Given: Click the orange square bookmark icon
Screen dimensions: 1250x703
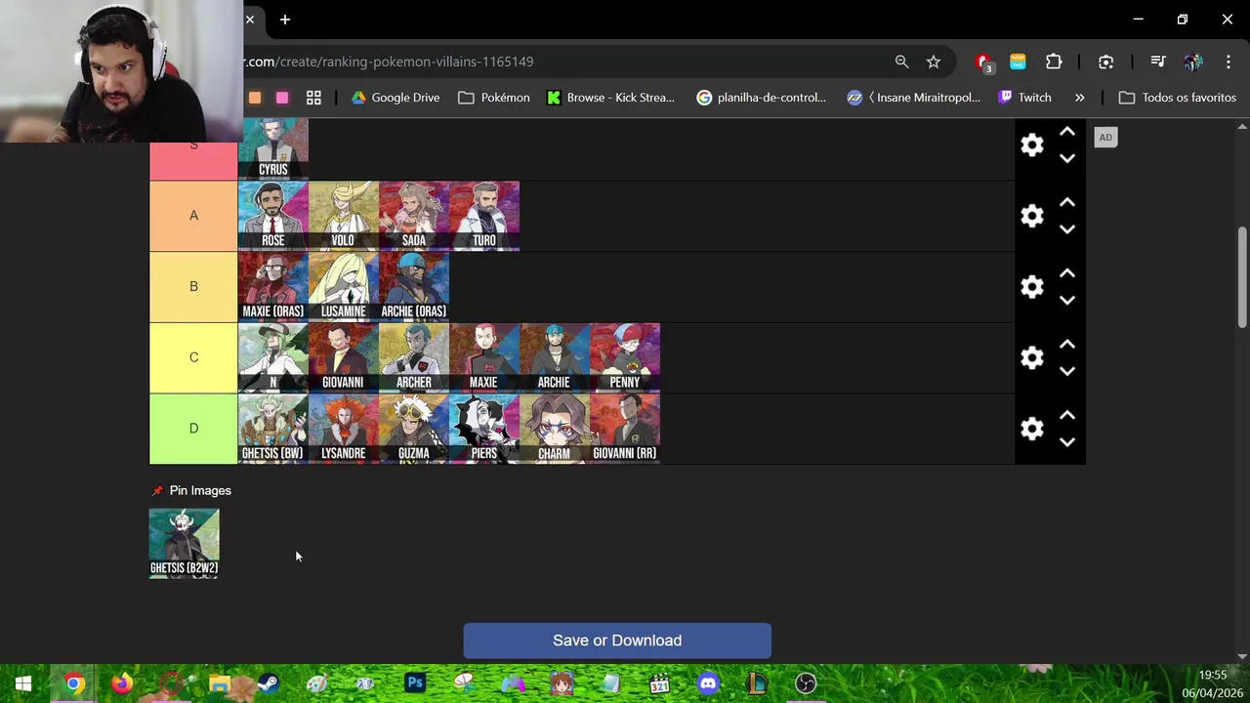Looking at the screenshot, I should coord(255,98).
